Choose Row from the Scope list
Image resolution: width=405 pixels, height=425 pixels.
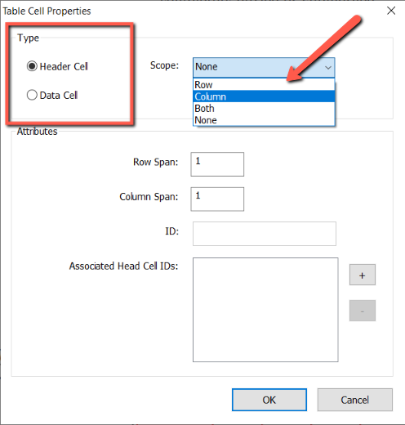[x=264, y=85]
